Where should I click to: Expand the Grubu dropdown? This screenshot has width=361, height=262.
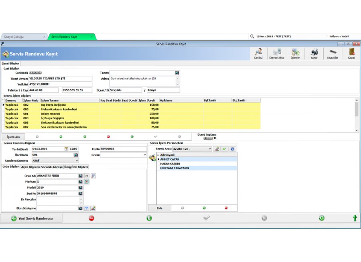(144, 155)
